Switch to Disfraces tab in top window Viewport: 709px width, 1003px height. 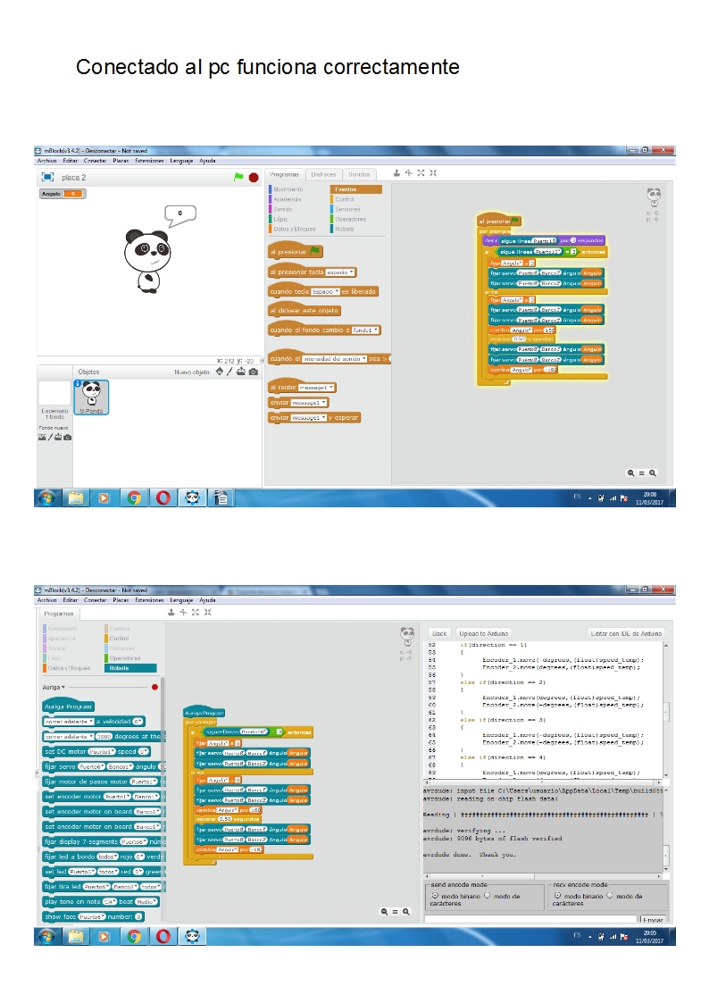(323, 174)
